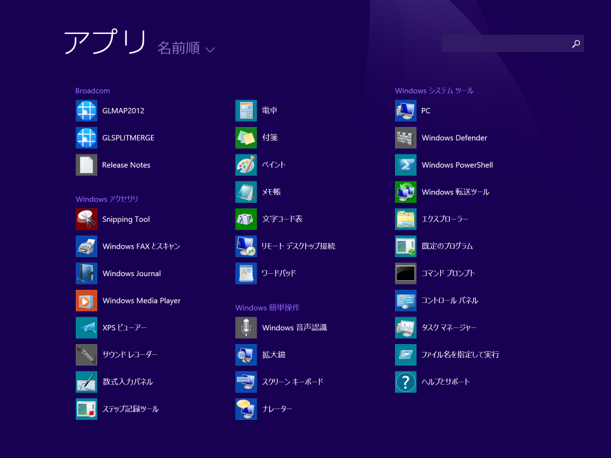Open メモ帳 notepad icon
This screenshot has height=458, width=611.
[246, 192]
